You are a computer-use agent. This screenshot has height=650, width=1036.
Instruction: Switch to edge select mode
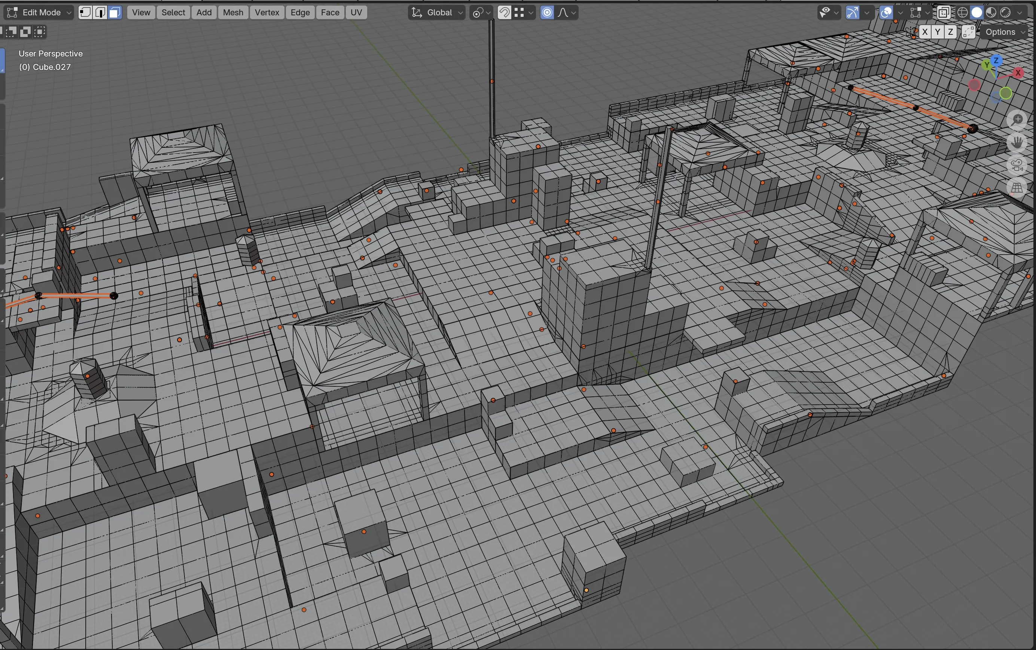100,12
